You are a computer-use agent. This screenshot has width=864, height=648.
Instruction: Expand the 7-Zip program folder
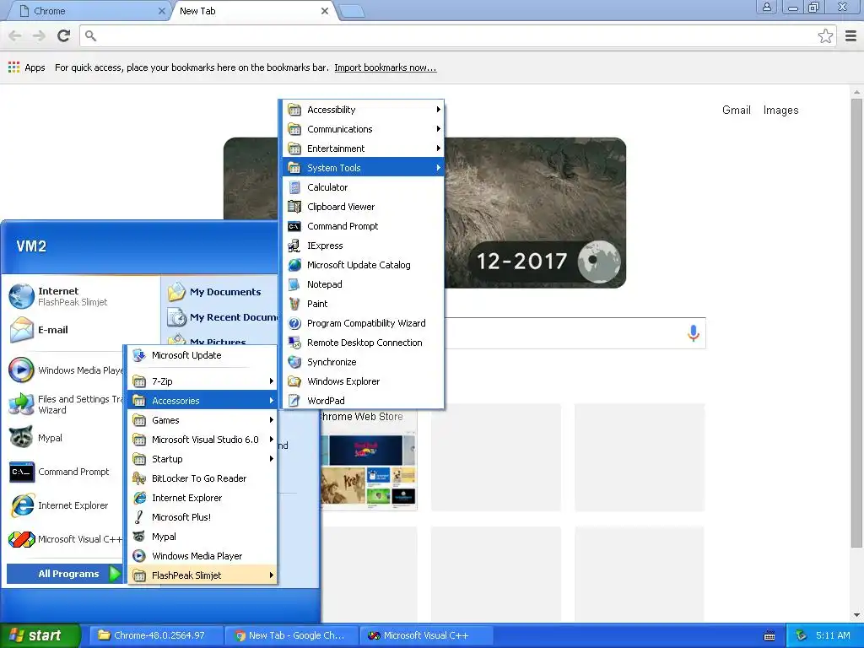(202, 381)
